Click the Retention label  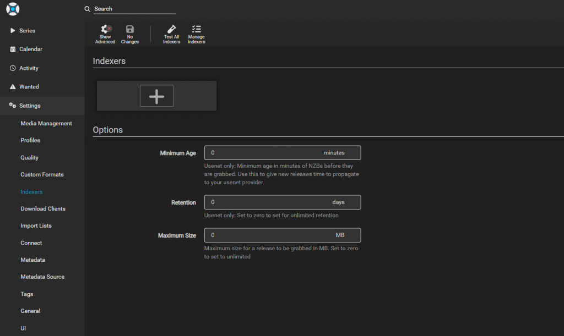(x=183, y=203)
